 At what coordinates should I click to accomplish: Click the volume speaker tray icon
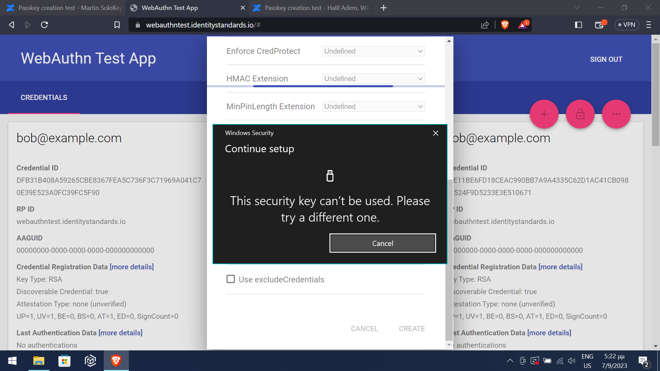pos(571,361)
